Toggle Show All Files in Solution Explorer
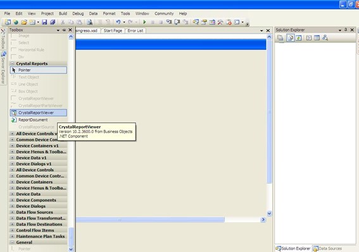Viewport: 359px width, 252px height. [x=291, y=38]
